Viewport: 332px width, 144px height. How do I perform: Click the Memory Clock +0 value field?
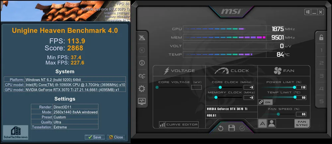(x=249, y=98)
